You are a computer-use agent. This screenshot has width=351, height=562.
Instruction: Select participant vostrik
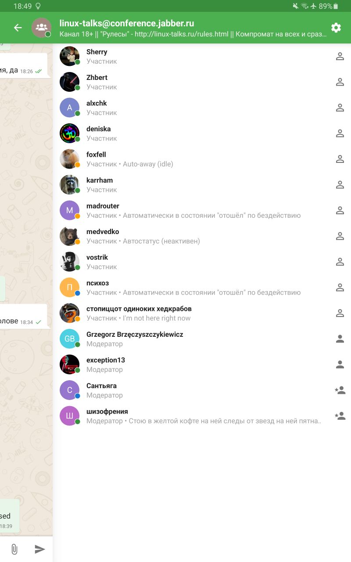[202, 262]
